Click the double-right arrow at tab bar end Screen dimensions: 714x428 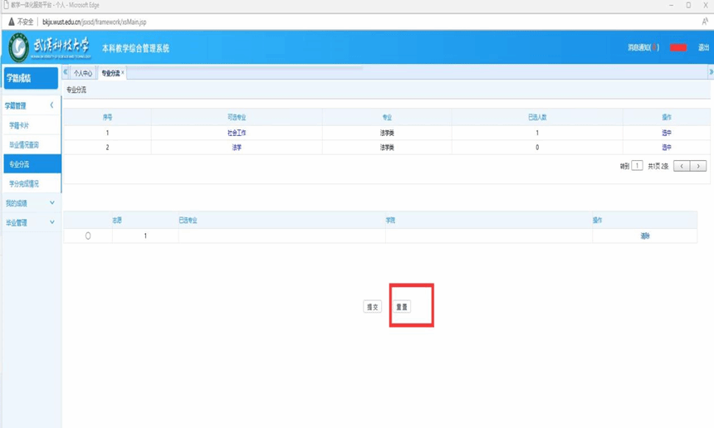pyautogui.click(x=710, y=72)
